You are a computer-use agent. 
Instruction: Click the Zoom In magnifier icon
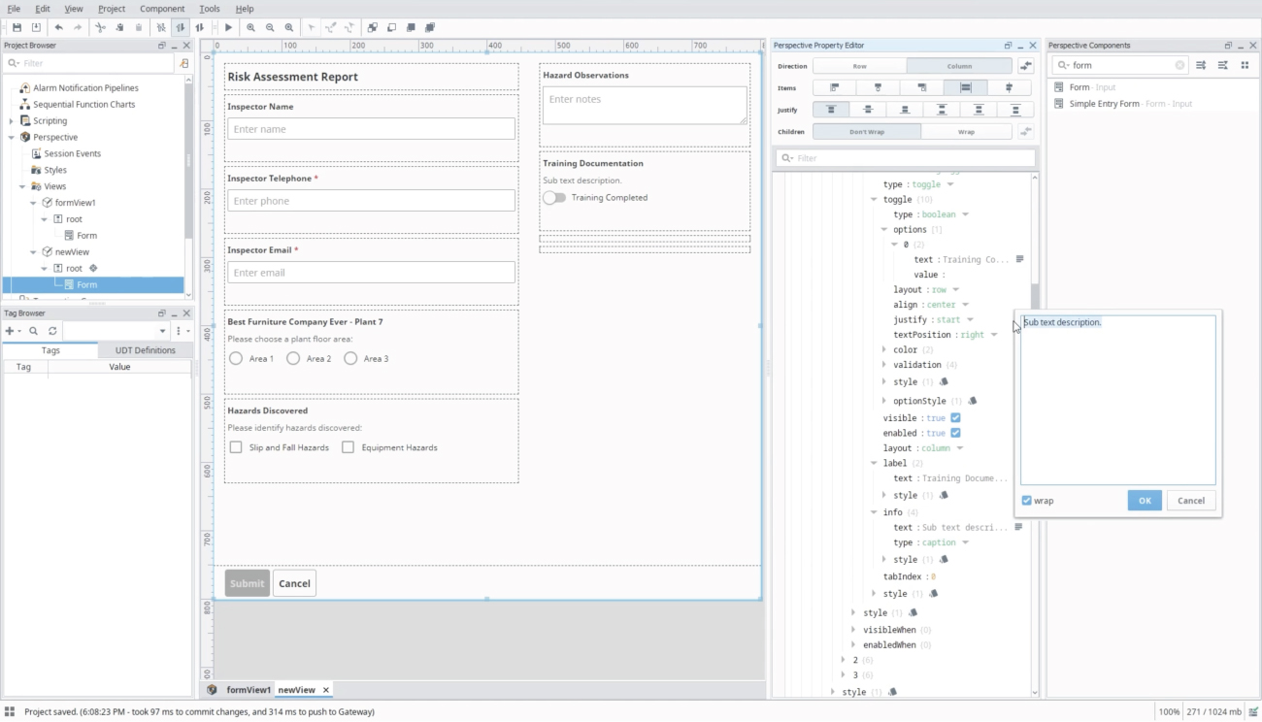click(x=250, y=27)
